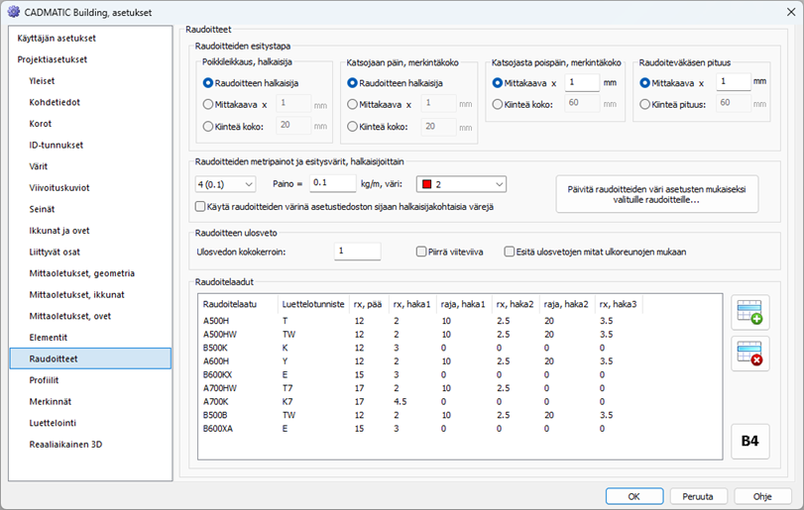
Task: Select the B600XA row in table
Action: (x=459, y=429)
